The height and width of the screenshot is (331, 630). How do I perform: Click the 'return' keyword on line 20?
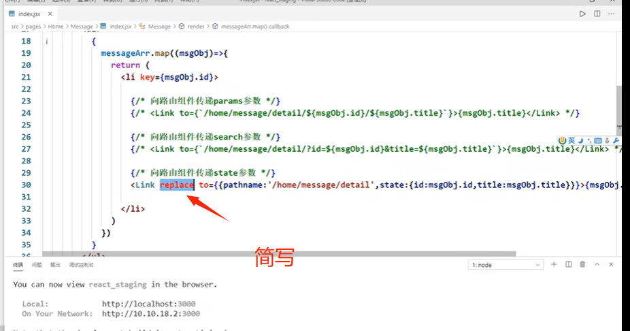click(125, 65)
